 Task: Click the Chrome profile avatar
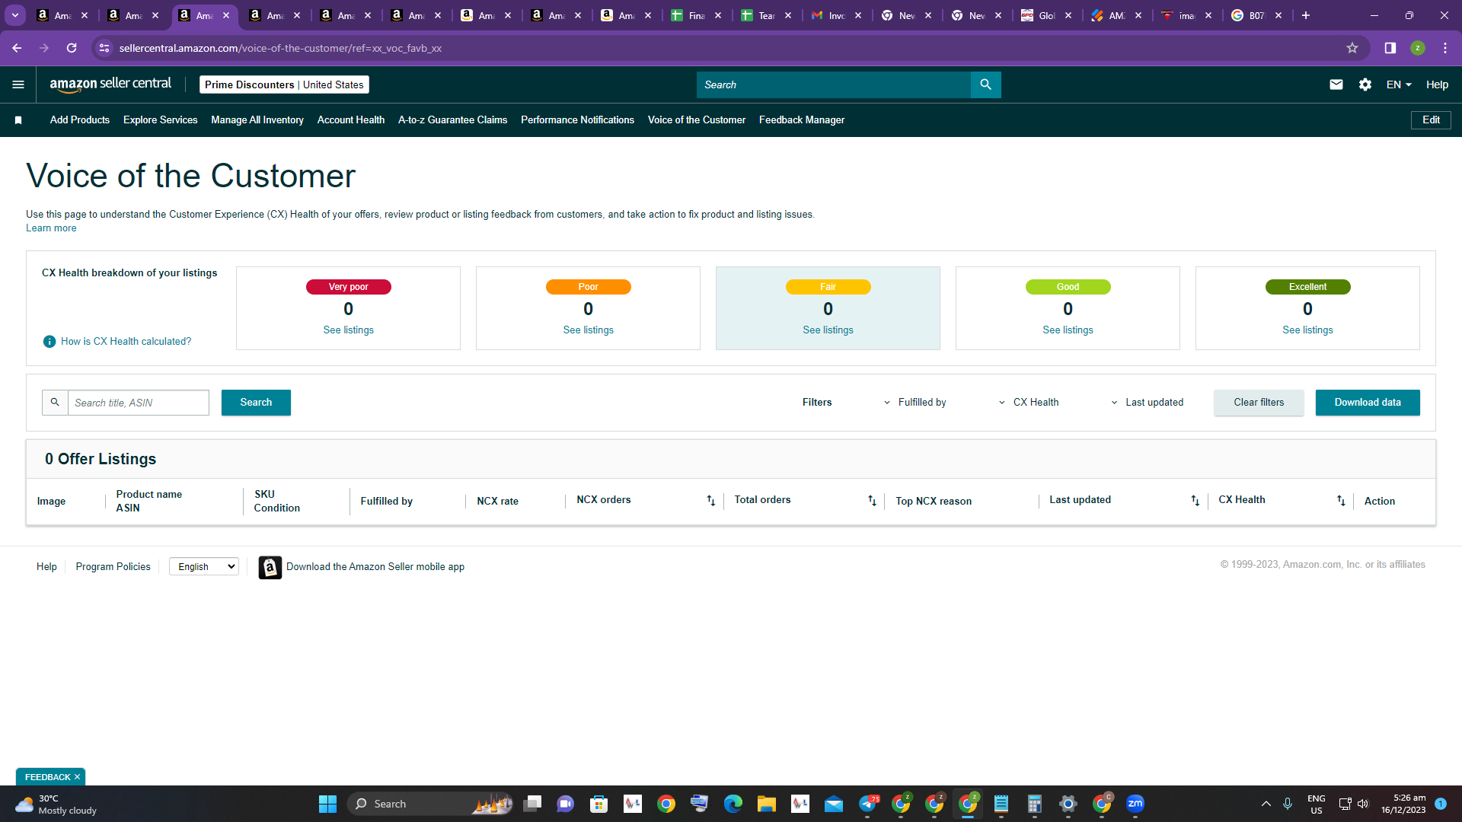click(x=1418, y=48)
